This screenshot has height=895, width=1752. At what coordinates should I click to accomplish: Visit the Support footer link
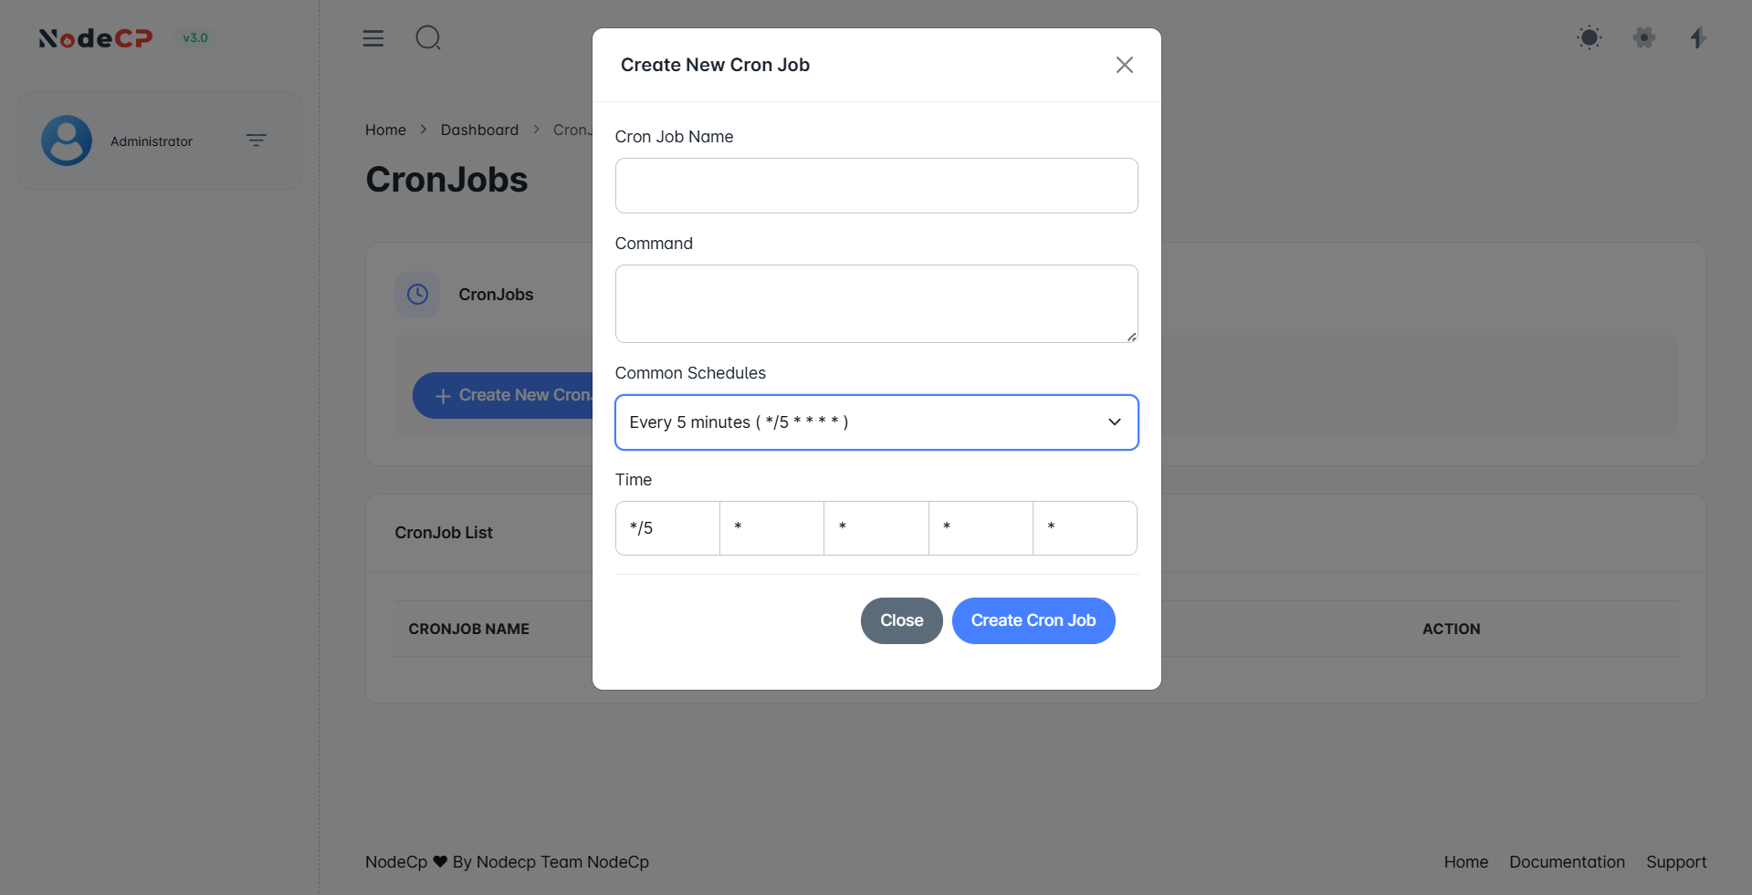1676,862
